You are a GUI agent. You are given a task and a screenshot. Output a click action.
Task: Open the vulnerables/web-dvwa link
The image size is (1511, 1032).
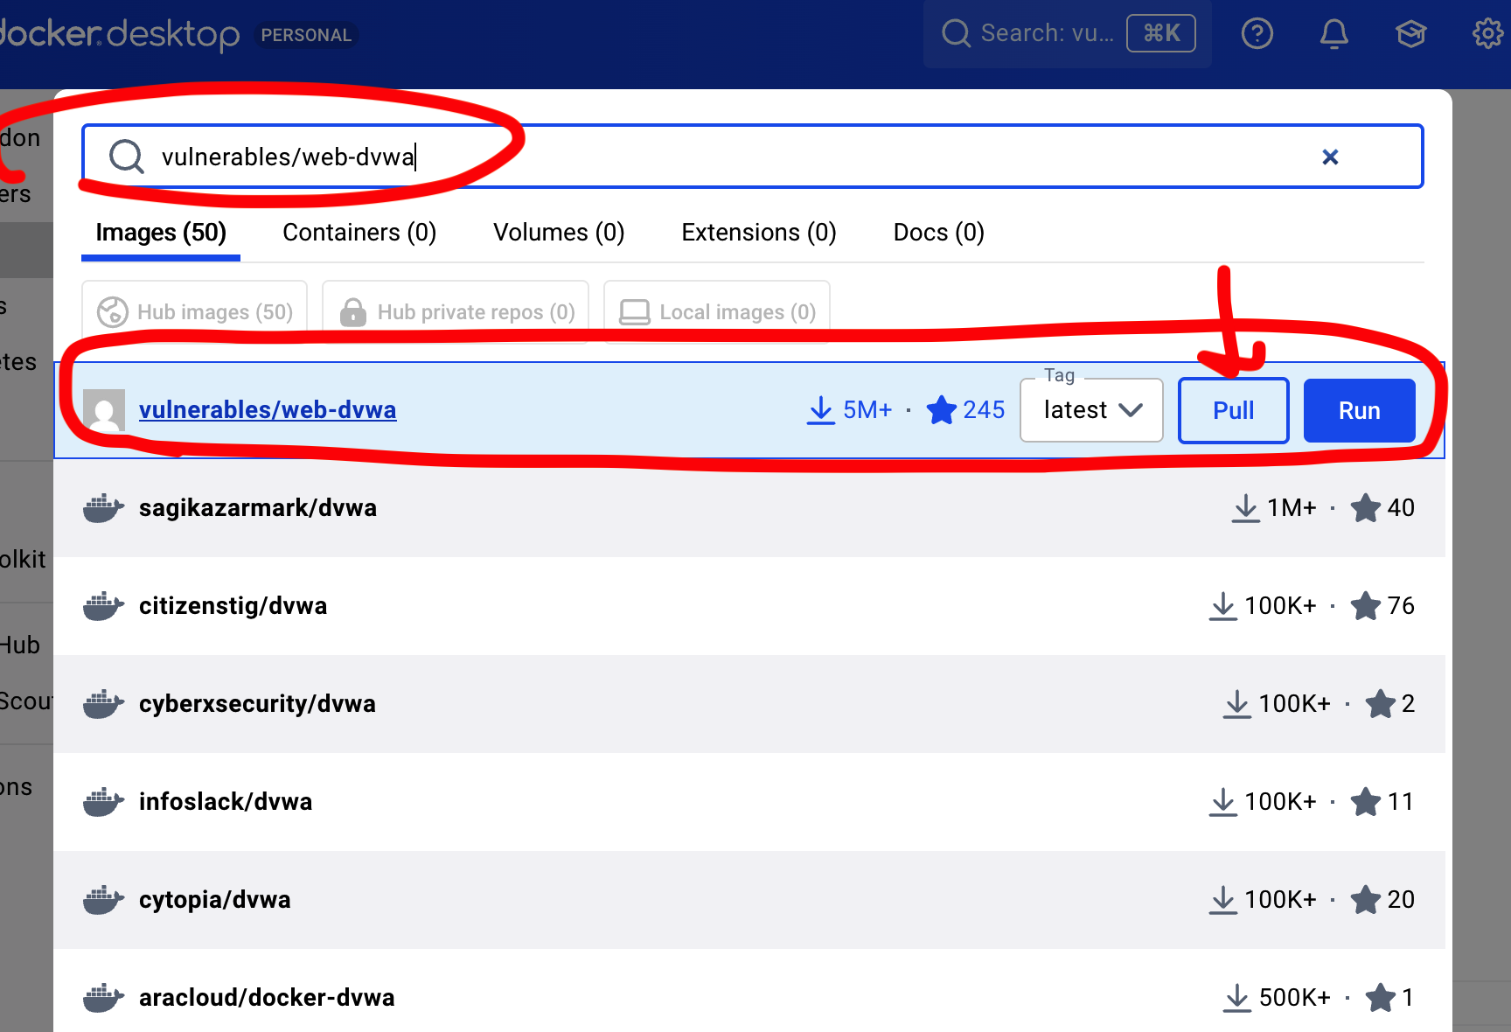pos(268,410)
